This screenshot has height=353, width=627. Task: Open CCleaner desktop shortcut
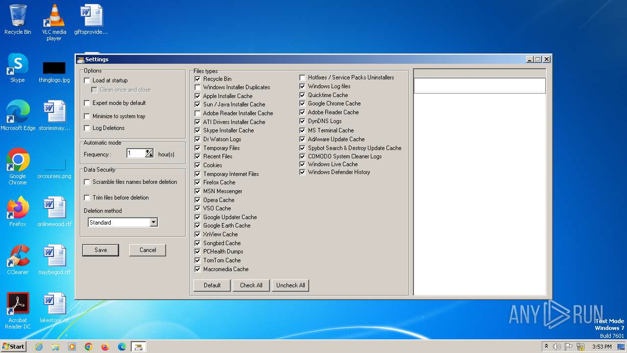click(x=18, y=260)
